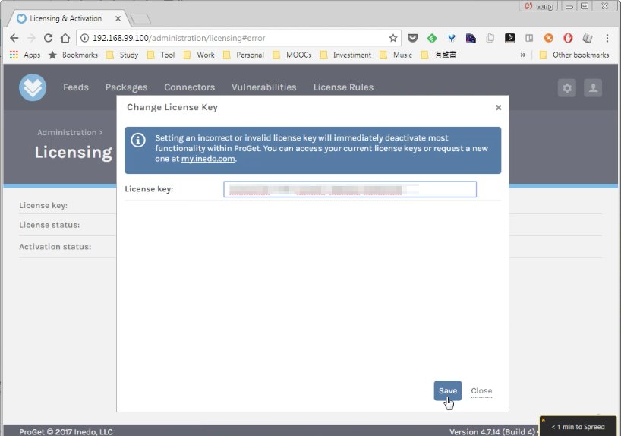Click the browser address bar
621x436 pixels.
[x=238, y=38]
